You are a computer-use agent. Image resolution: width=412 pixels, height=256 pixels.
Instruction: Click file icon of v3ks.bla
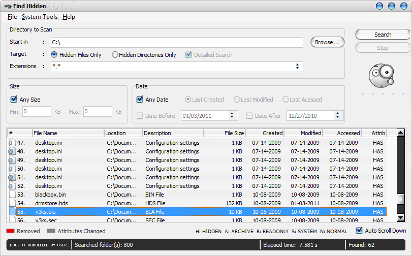click(12, 212)
